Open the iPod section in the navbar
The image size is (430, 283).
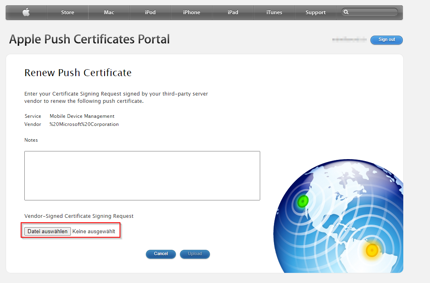[150, 12]
